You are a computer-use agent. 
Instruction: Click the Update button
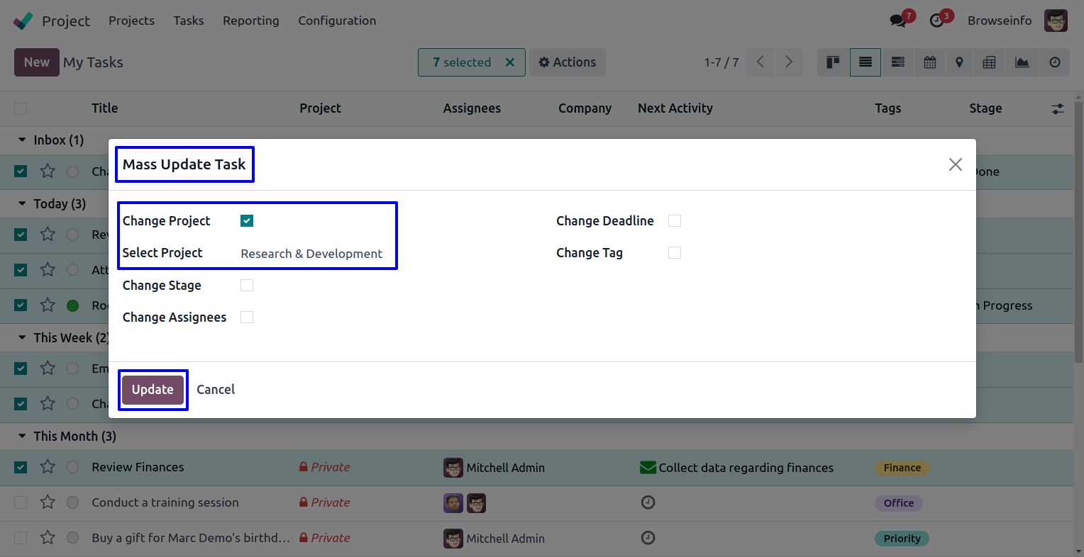point(153,390)
